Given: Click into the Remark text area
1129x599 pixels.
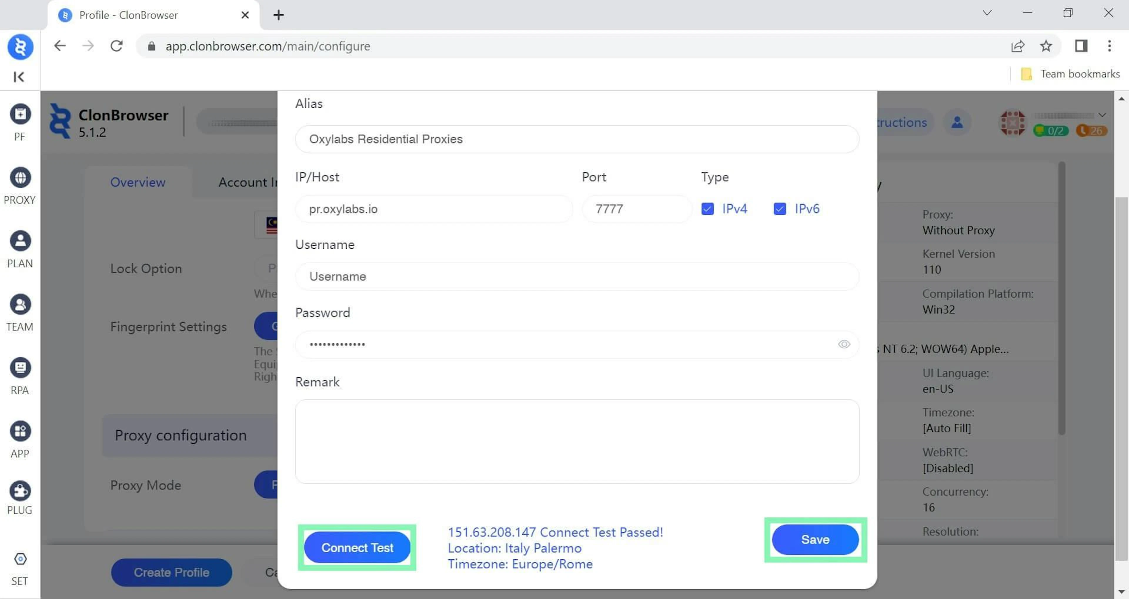Looking at the screenshot, I should click(577, 441).
